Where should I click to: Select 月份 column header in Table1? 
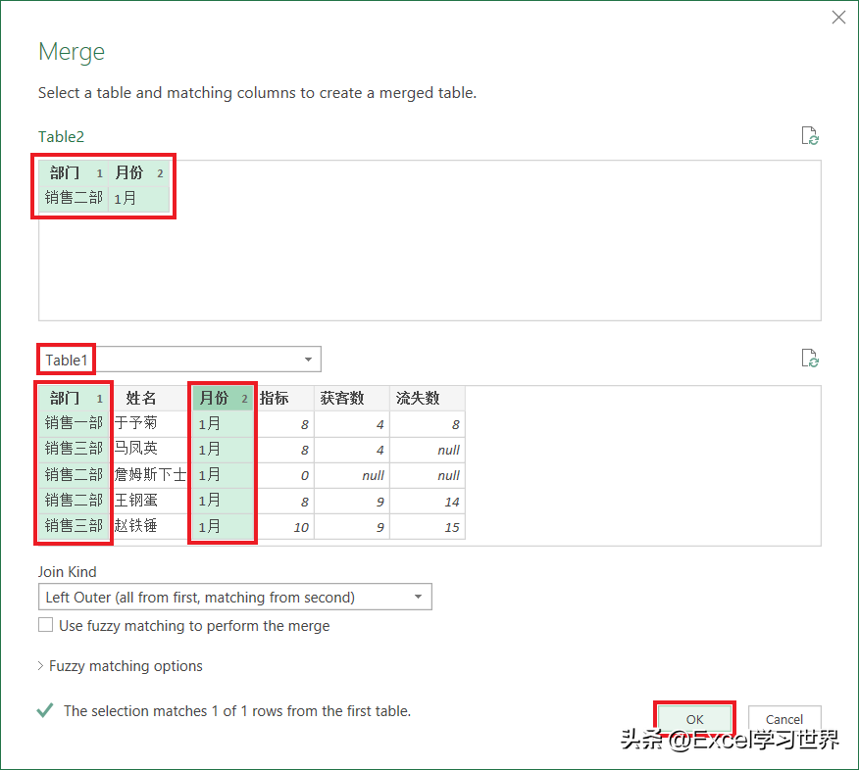click(223, 399)
